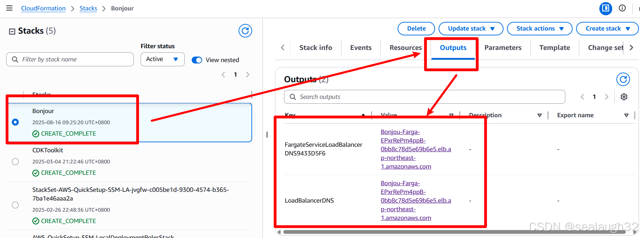Refresh the Outputs panel
The height and width of the screenshot is (238, 640).
[x=623, y=79]
